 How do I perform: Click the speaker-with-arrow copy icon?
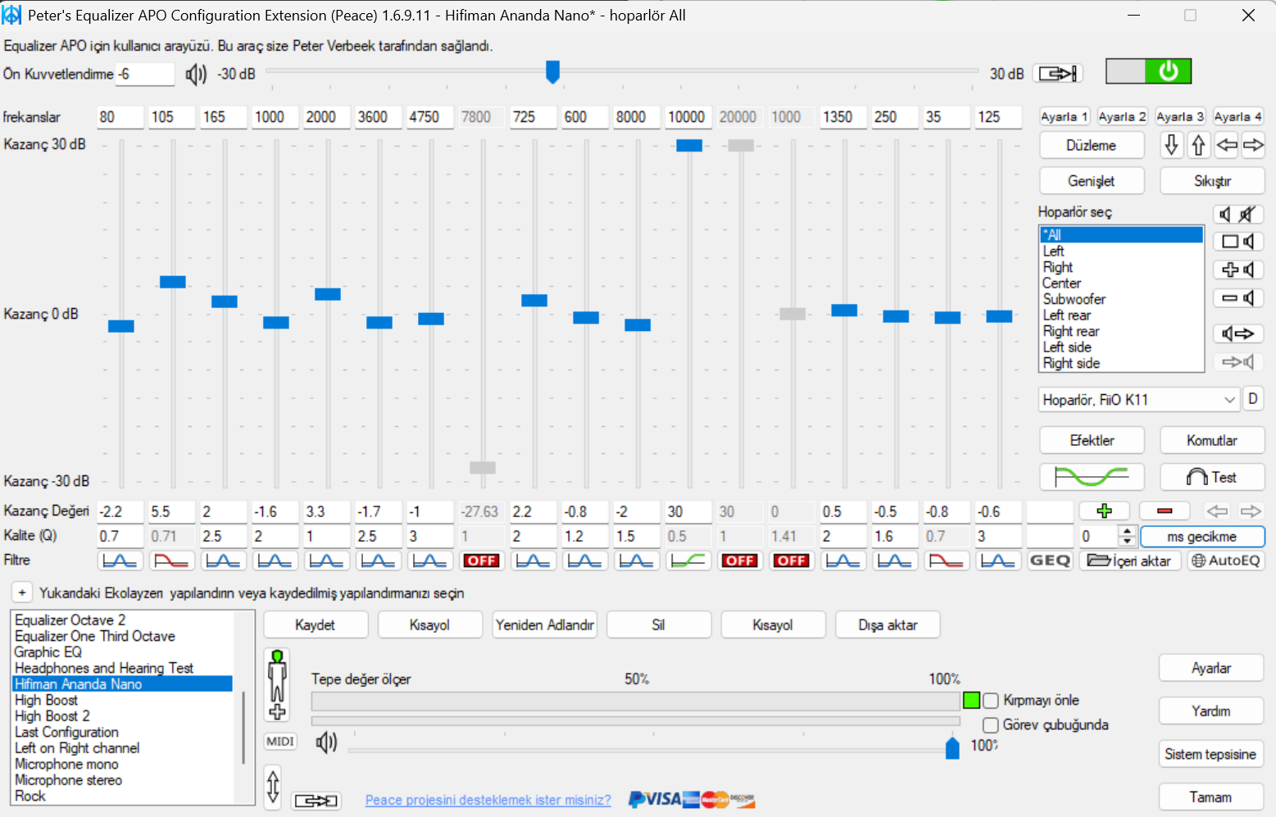coord(1237,334)
